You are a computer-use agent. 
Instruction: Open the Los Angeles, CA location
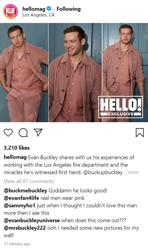click(38, 15)
